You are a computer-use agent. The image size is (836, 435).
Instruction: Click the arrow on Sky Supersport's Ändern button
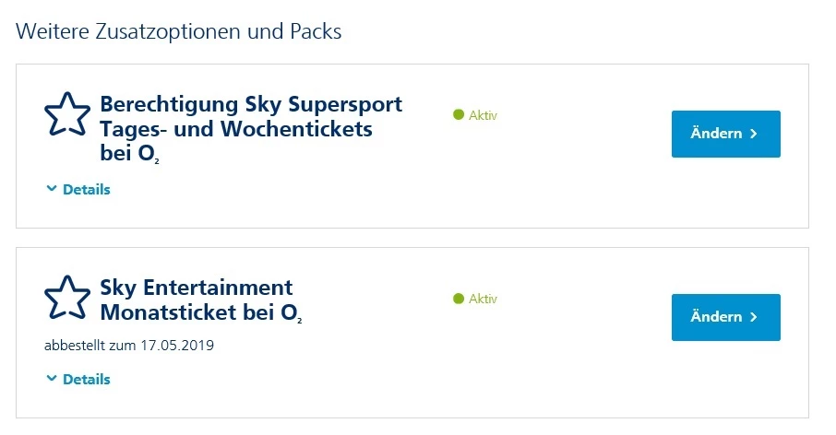tap(754, 134)
